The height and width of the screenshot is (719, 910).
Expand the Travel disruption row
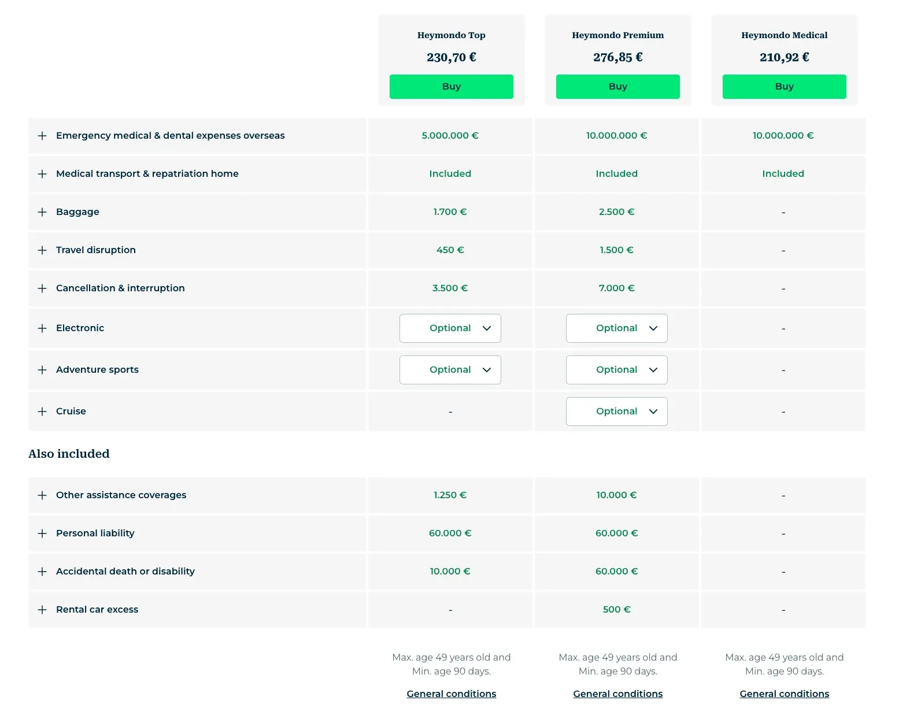coord(42,250)
